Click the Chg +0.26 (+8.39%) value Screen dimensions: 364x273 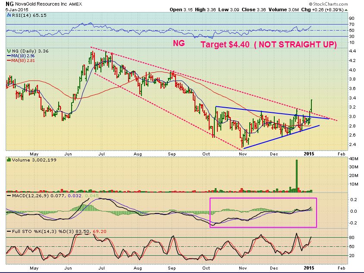point(322,10)
